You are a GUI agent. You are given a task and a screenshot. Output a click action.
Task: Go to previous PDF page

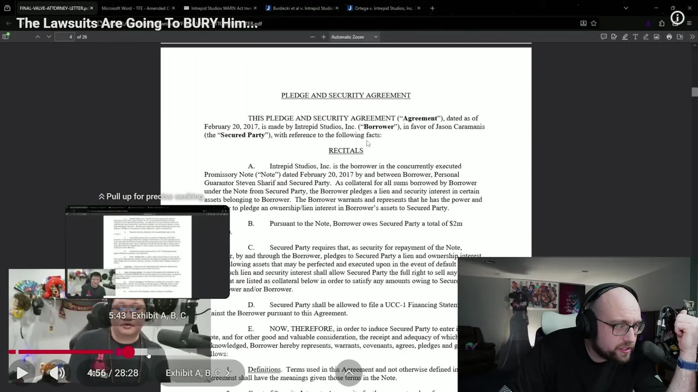point(38,36)
